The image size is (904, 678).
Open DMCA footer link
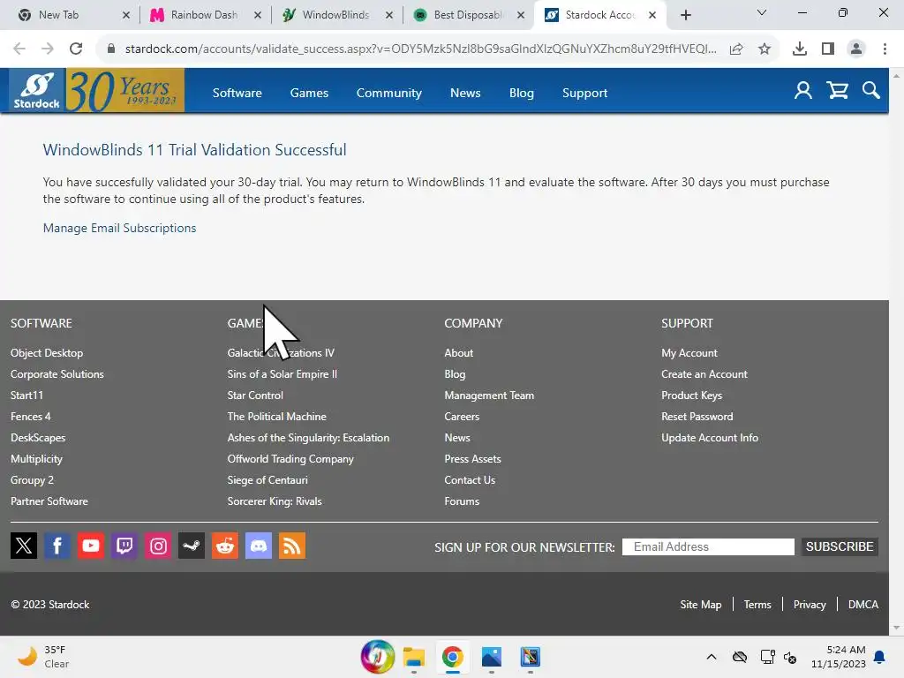(x=863, y=604)
